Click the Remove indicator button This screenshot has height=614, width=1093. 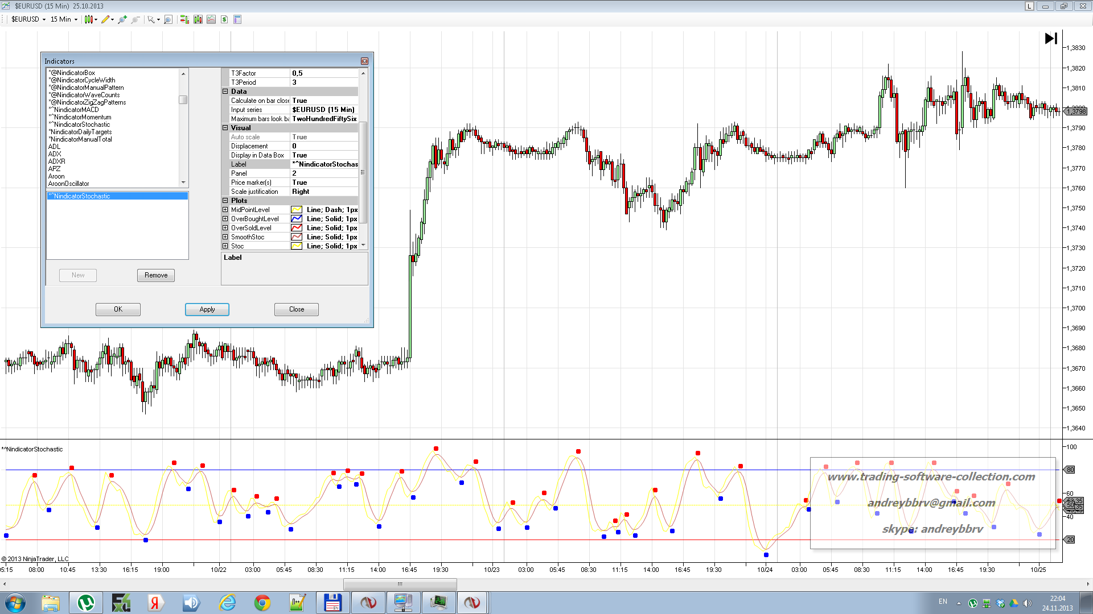pos(155,275)
